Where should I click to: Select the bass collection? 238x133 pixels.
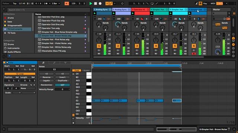pos(10,22)
